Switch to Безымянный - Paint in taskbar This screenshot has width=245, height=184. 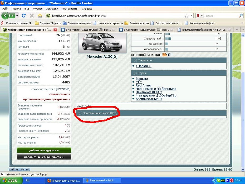click(x=102, y=180)
